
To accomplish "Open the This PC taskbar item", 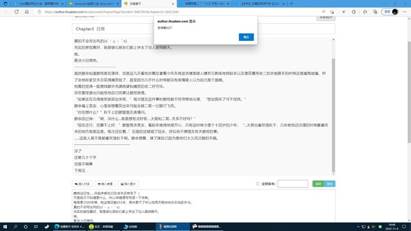I will tap(139, 227).
